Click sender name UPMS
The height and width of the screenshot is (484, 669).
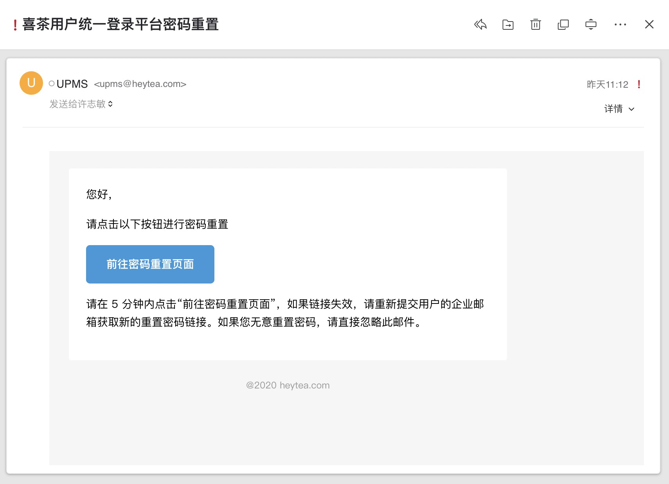pos(72,84)
